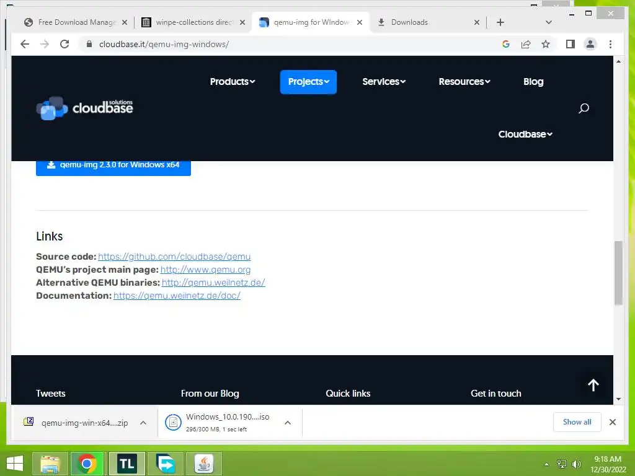
Task: Open the qemu.weilnetz.de binaries link
Action: [x=213, y=283]
